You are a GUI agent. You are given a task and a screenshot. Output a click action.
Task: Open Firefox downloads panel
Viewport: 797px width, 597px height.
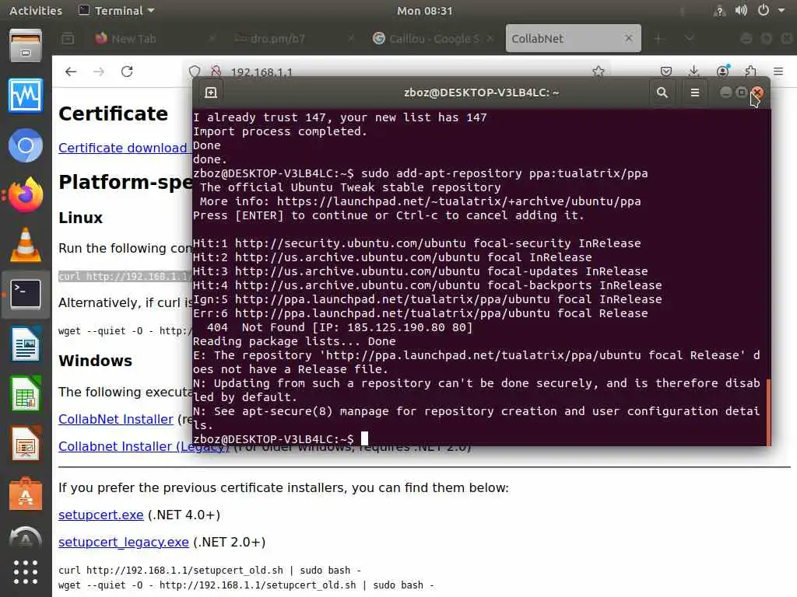point(693,72)
